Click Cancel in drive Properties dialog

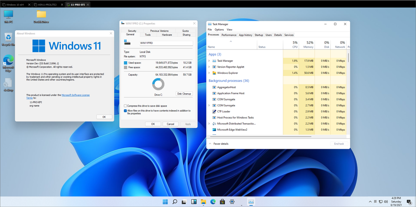tap(170, 124)
